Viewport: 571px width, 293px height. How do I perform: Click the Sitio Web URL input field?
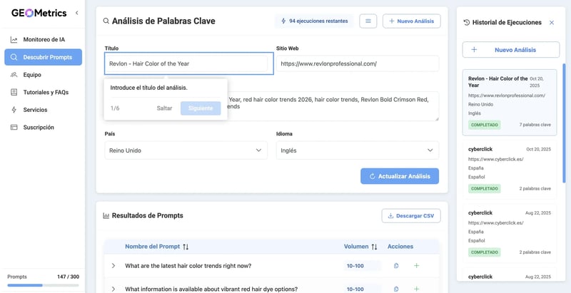[x=357, y=63]
